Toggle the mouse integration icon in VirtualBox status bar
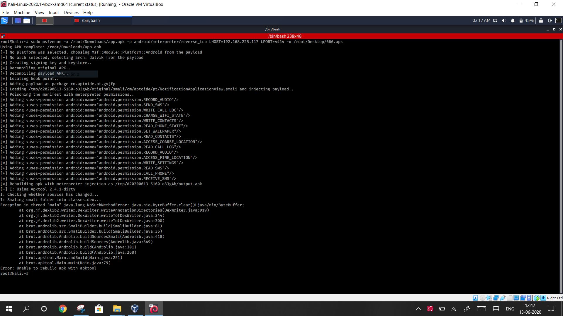This screenshot has height=316, width=563. pos(537,298)
